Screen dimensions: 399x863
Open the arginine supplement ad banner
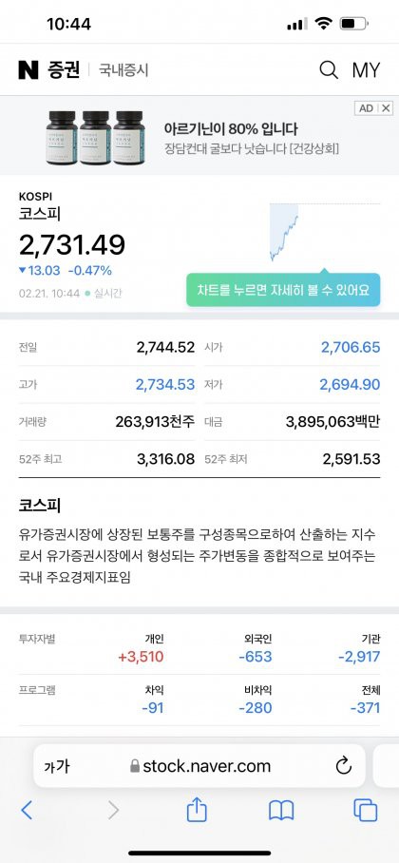199,136
